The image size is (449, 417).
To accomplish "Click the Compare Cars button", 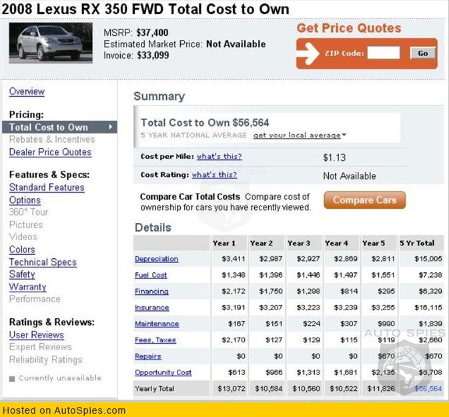I will (x=365, y=200).
